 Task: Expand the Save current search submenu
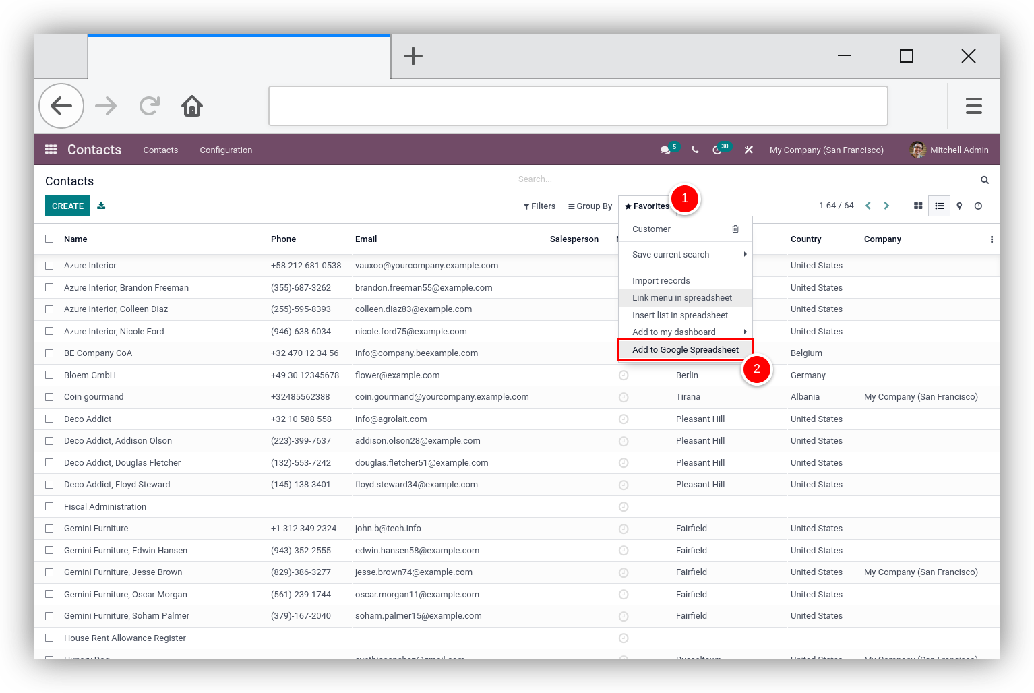[x=685, y=255]
